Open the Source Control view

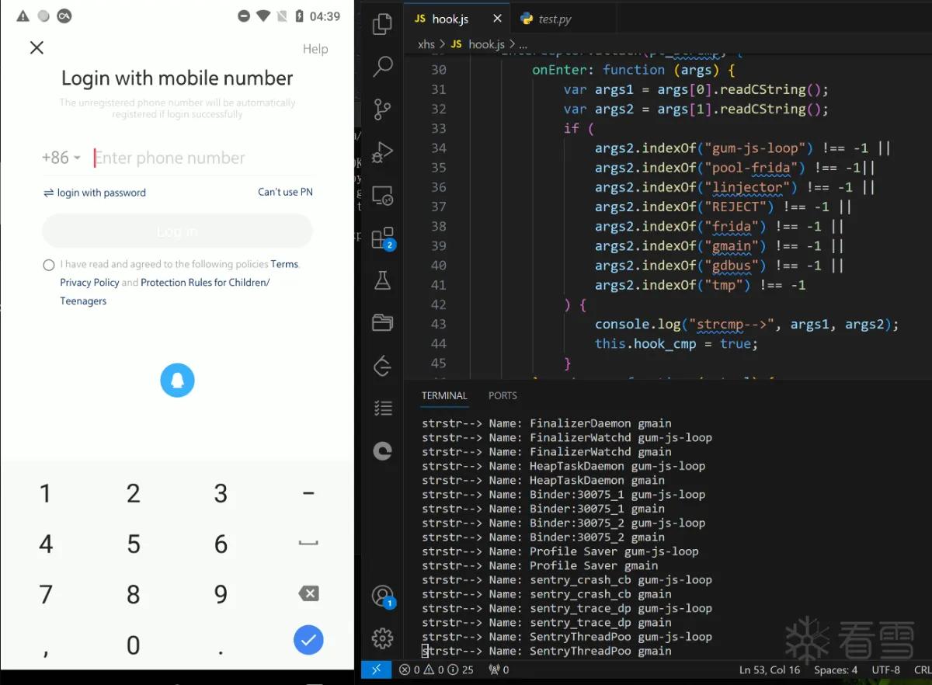pos(382,108)
